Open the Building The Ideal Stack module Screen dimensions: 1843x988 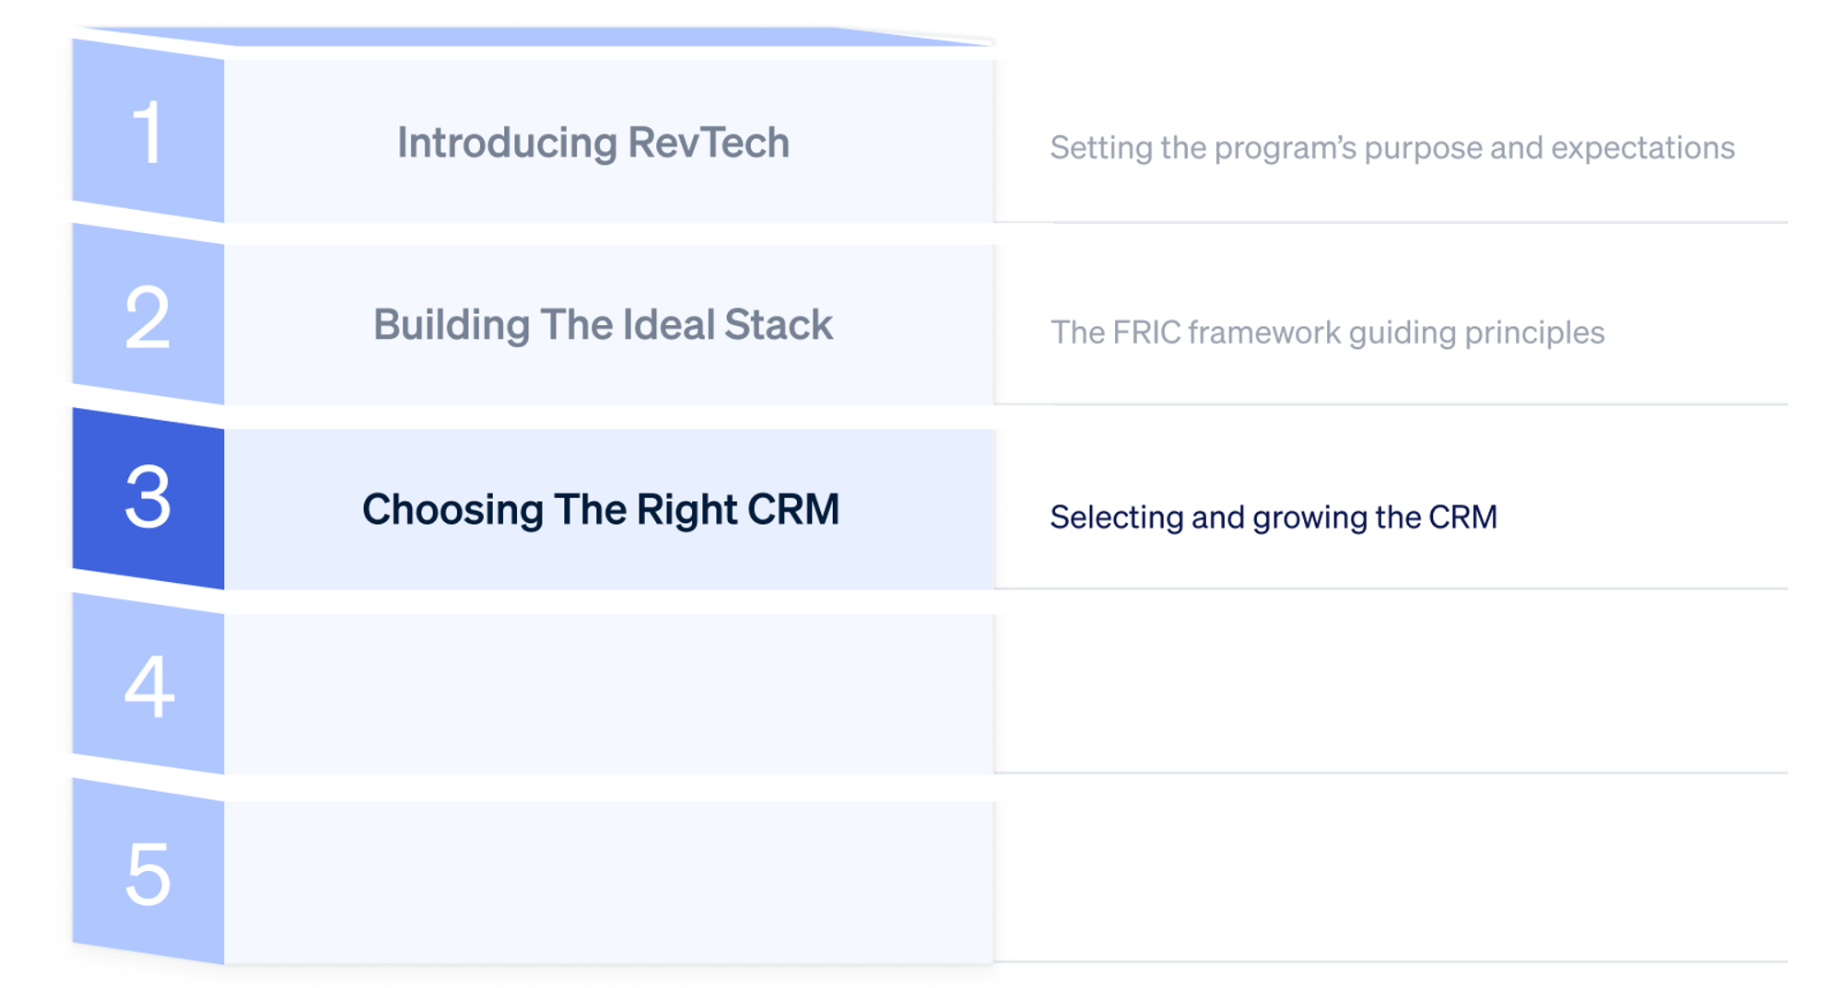pos(602,325)
